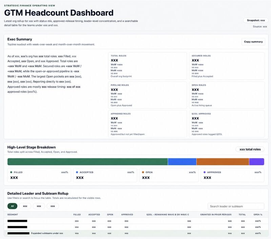Screen dimensions: 271x239
Task: Sort by the Total column header
Action: pyautogui.click(x=242, y=215)
